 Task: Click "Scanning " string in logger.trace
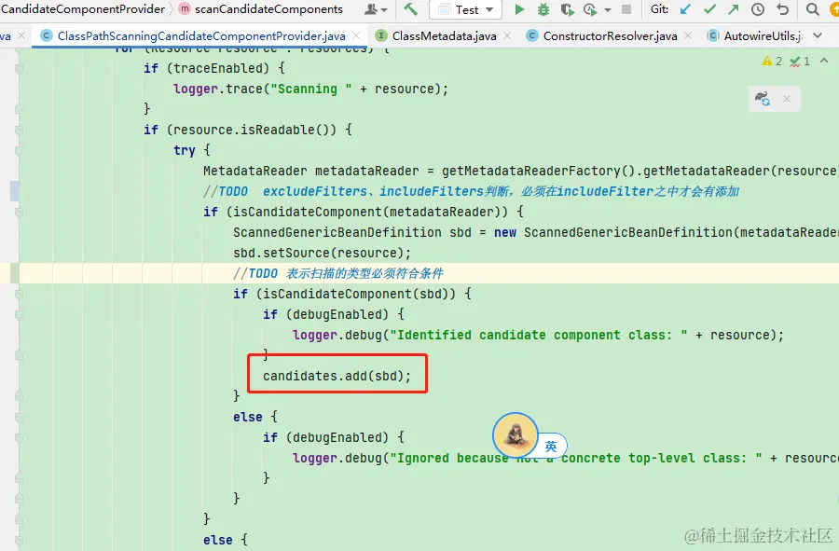click(x=310, y=89)
